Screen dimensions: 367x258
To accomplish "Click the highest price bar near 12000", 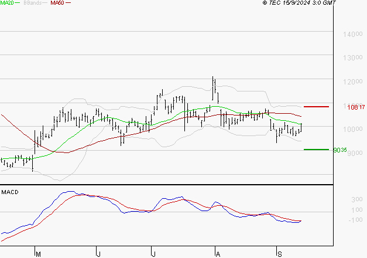I will click(x=212, y=88).
